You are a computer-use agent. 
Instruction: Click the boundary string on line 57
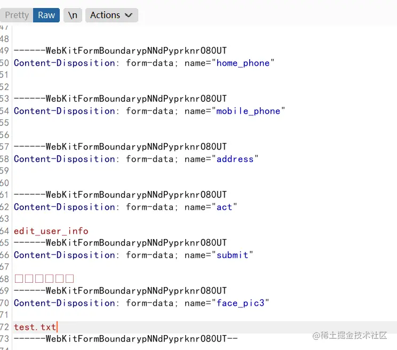click(120, 147)
